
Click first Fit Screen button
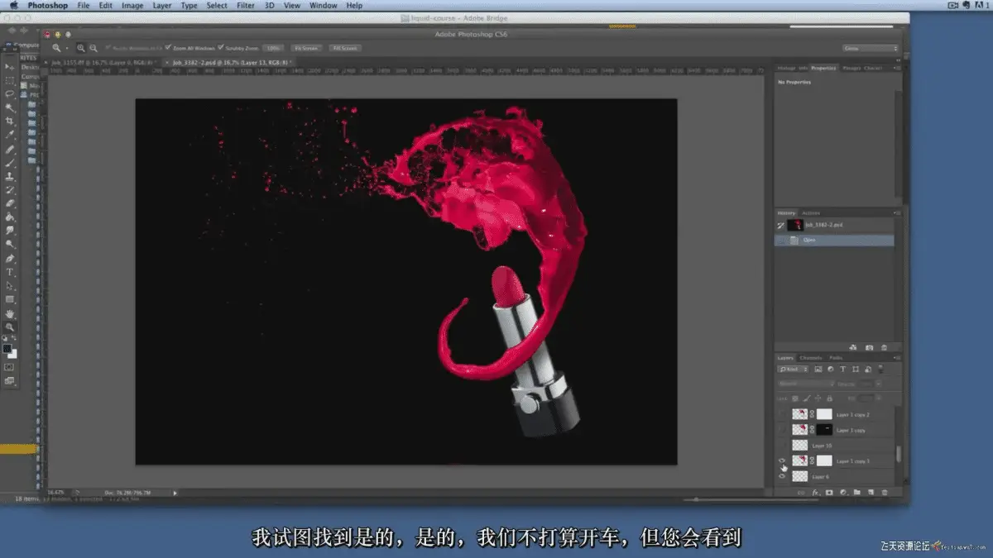[307, 48]
